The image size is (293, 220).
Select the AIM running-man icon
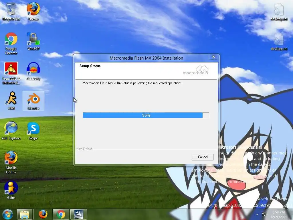tap(11, 101)
